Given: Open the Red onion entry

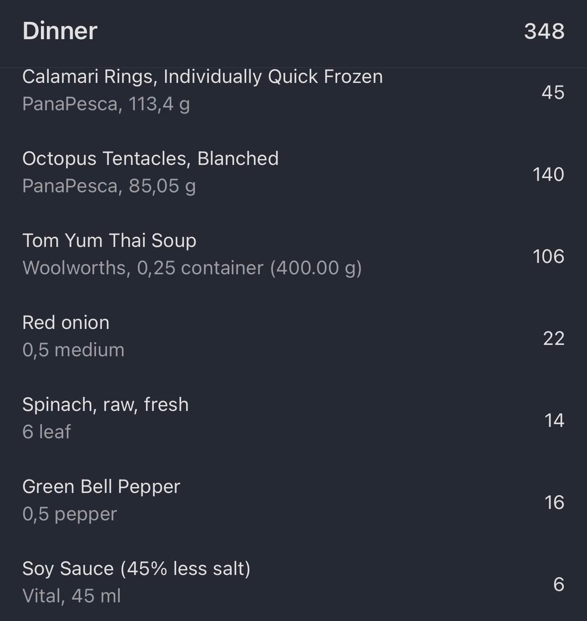Looking at the screenshot, I should point(66,323).
